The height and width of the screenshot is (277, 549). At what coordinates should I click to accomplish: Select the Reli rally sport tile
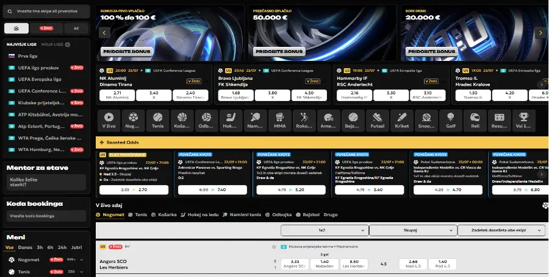[x=475, y=121]
